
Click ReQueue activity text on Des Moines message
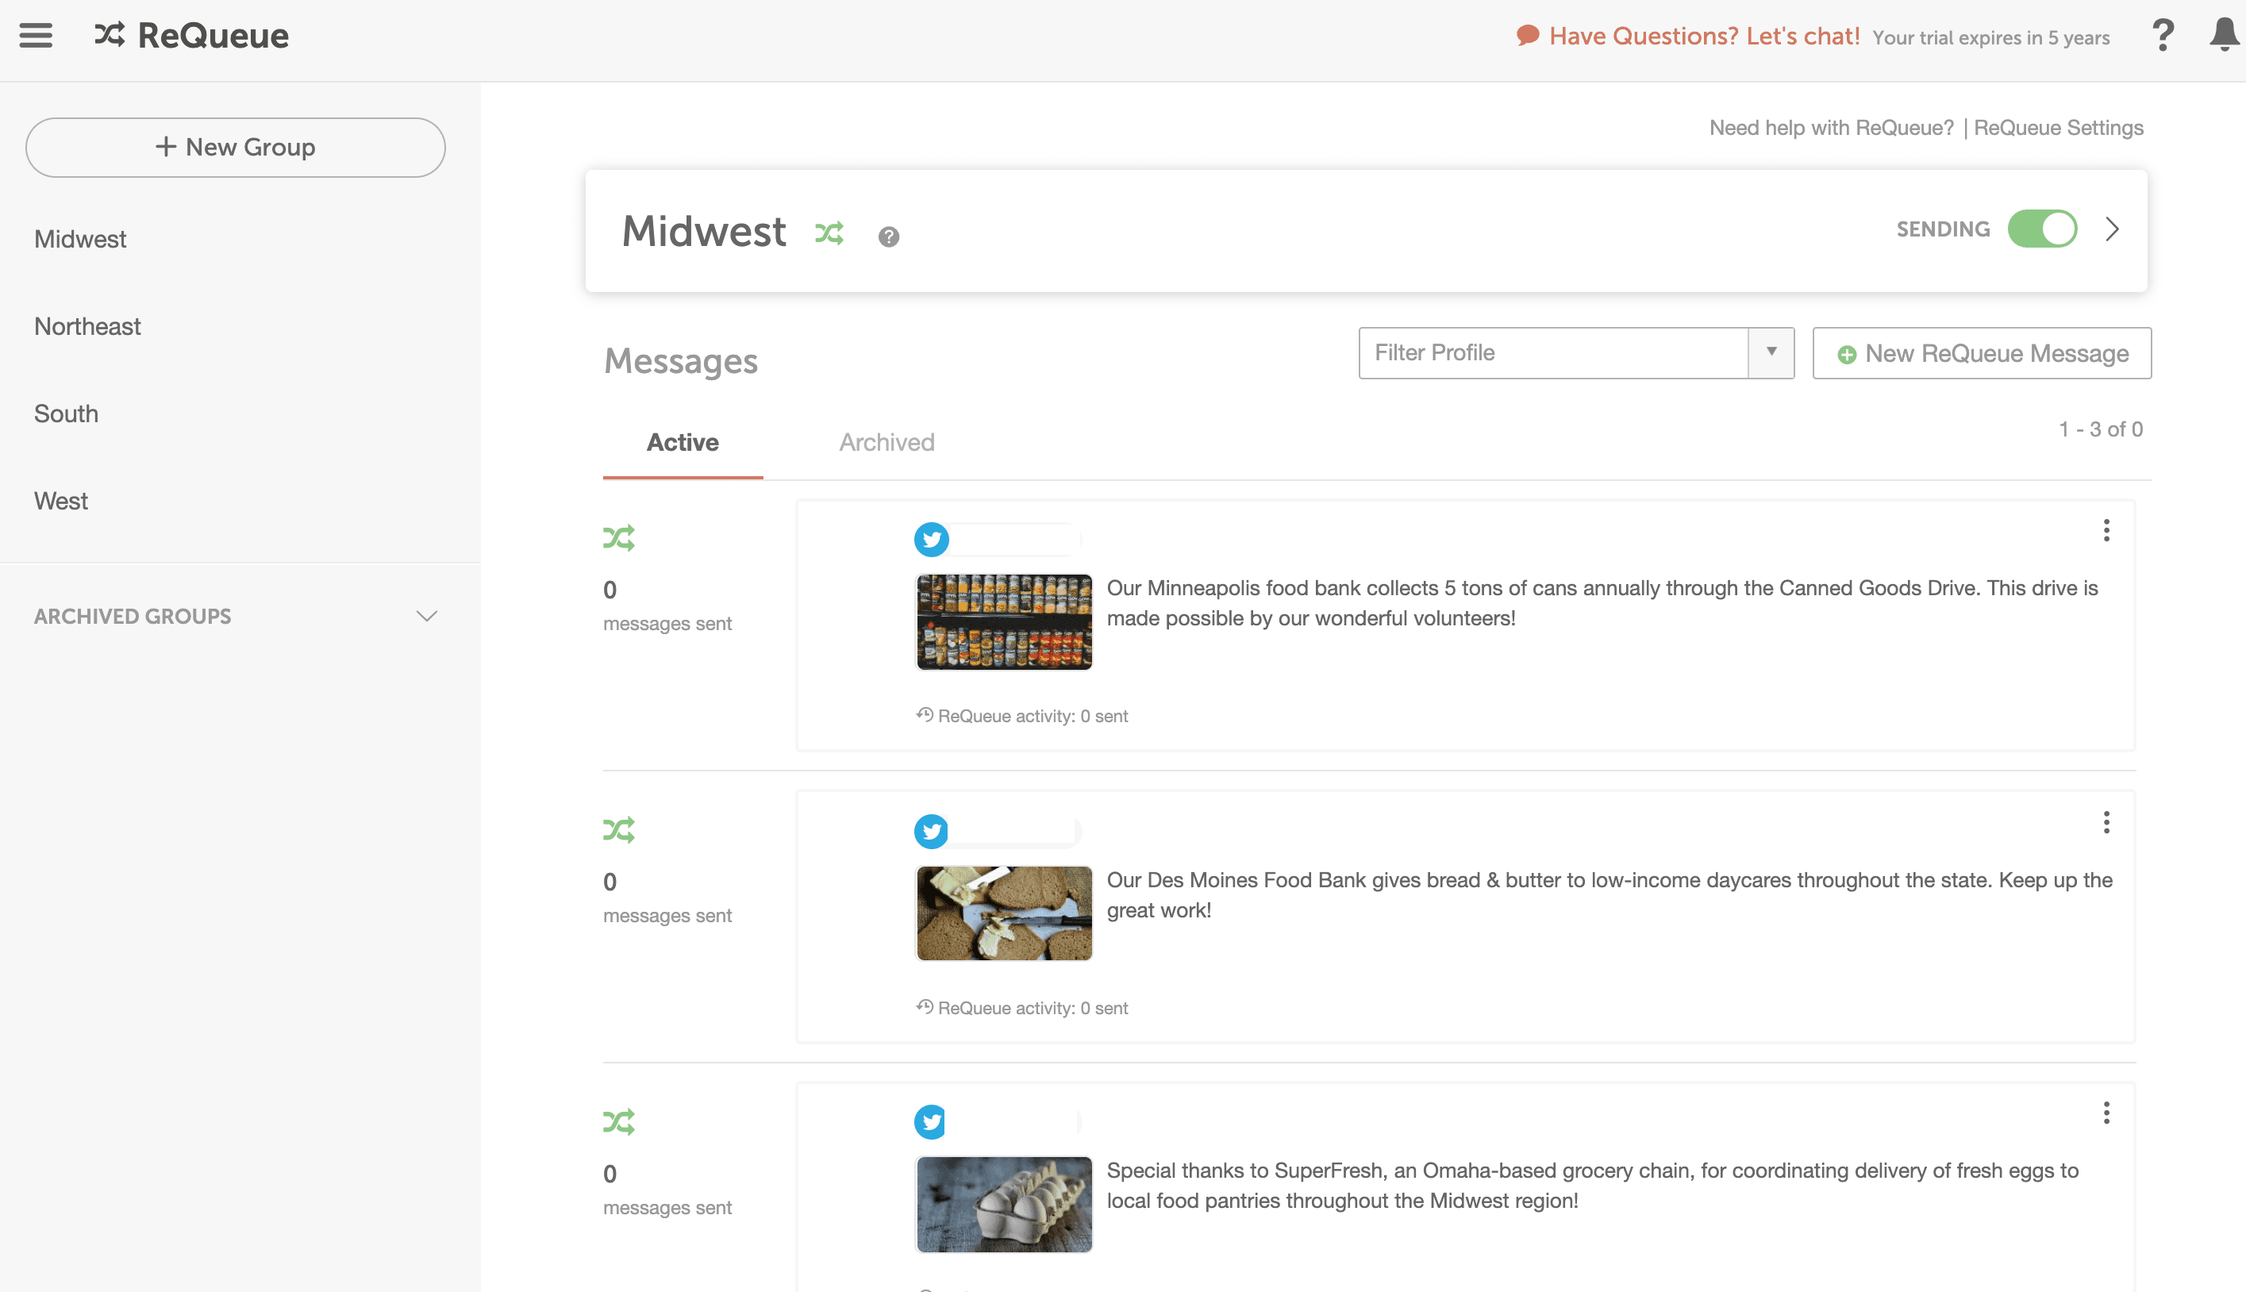click(1033, 1008)
